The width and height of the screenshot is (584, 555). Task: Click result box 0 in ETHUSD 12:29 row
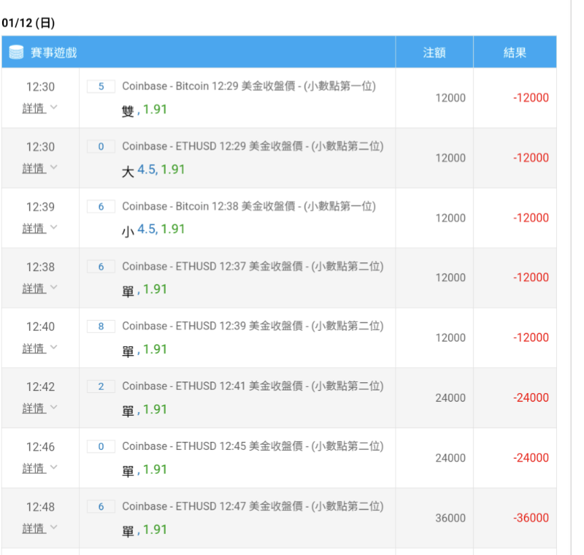coord(101,146)
